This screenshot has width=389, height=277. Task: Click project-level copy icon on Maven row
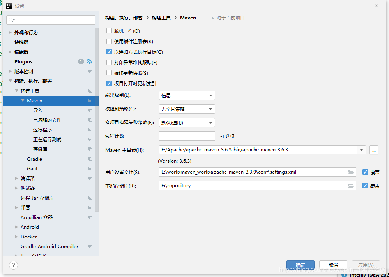(90, 100)
